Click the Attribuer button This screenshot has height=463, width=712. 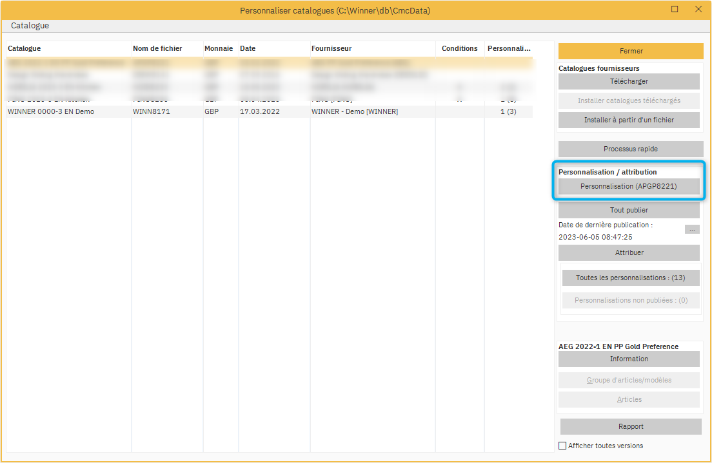pyautogui.click(x=629, y=252)
